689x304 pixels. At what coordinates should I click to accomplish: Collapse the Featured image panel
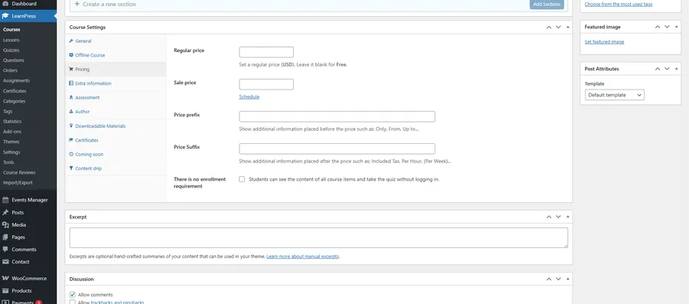pyautogui.click(x=676, y=28)
